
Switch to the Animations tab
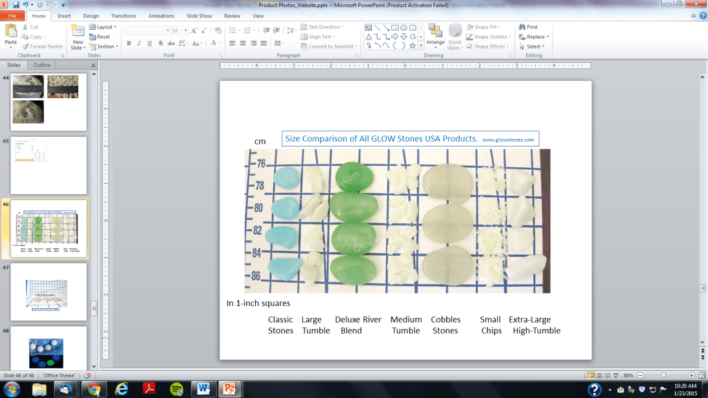point(161,16)
